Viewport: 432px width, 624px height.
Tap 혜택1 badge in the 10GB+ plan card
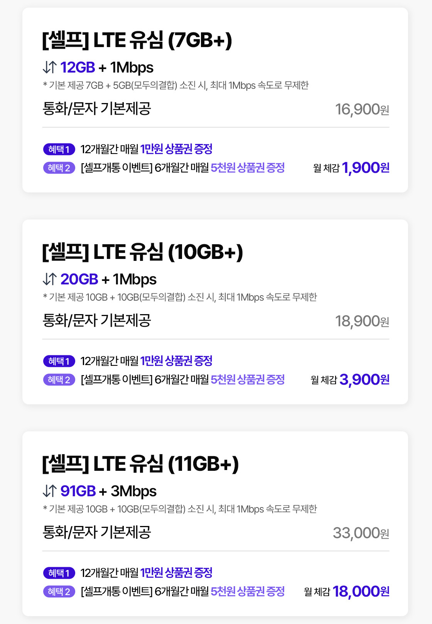59,361
